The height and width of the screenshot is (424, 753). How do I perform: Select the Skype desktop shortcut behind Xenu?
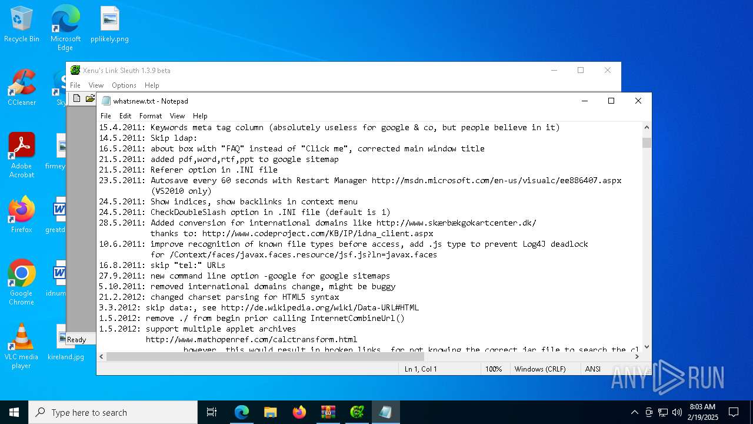tap(59, 88)
